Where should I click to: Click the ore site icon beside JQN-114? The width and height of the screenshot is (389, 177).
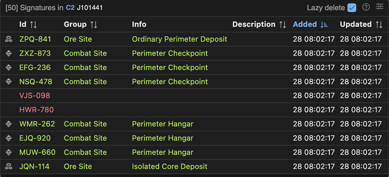[x=9, y=167]
